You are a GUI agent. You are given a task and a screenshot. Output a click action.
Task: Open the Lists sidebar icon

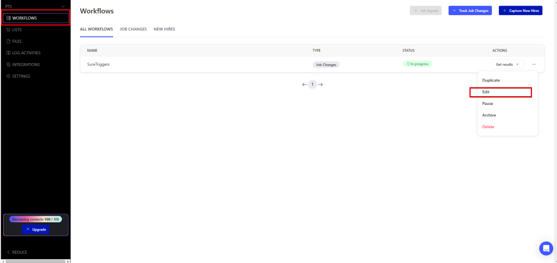pyautogui.click(x=8, y=30)
